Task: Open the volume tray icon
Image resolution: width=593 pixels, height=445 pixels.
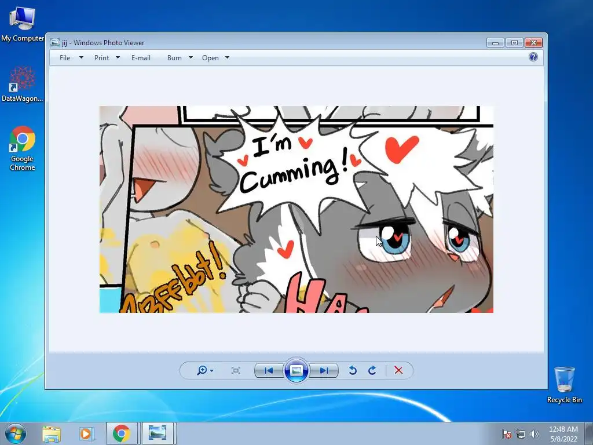Action: coord(535,434)
